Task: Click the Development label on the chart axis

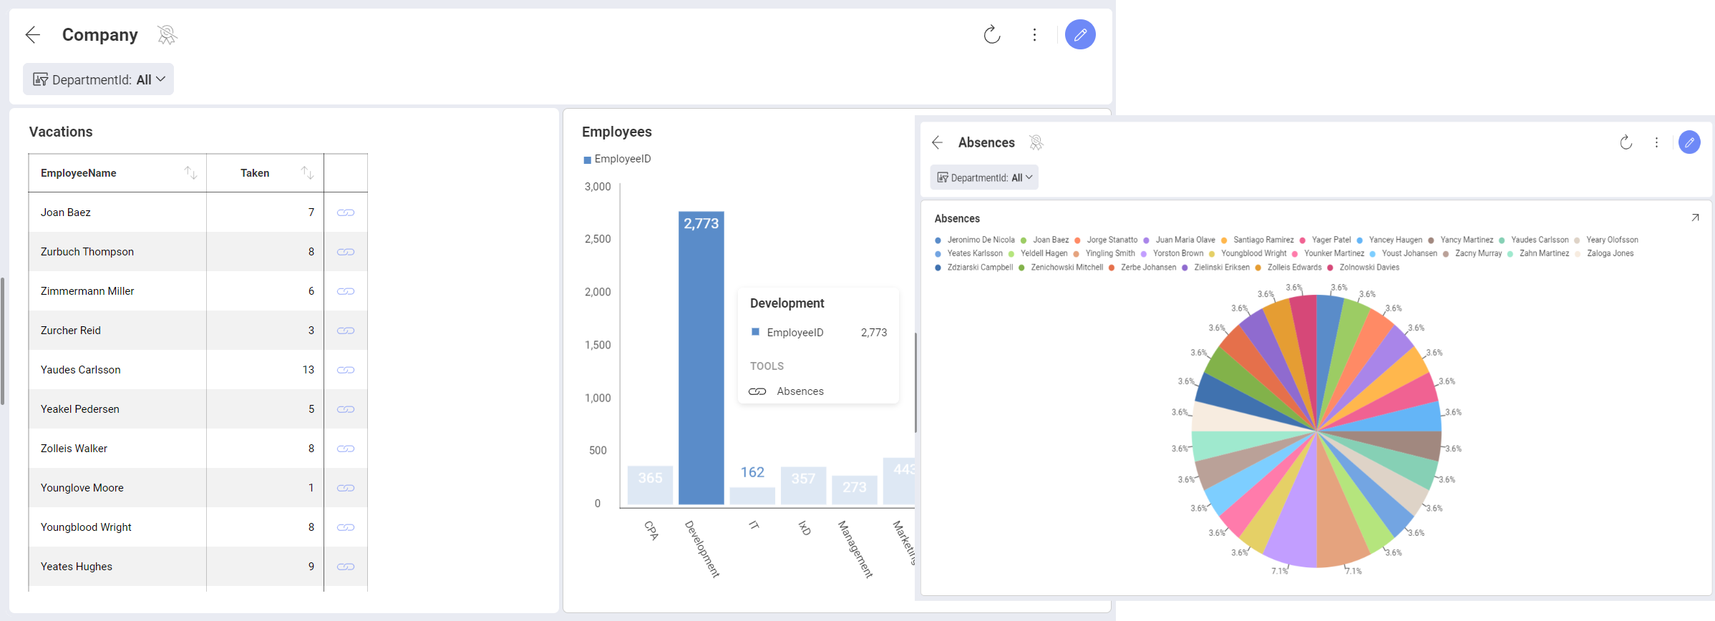Action: (702, 549)
